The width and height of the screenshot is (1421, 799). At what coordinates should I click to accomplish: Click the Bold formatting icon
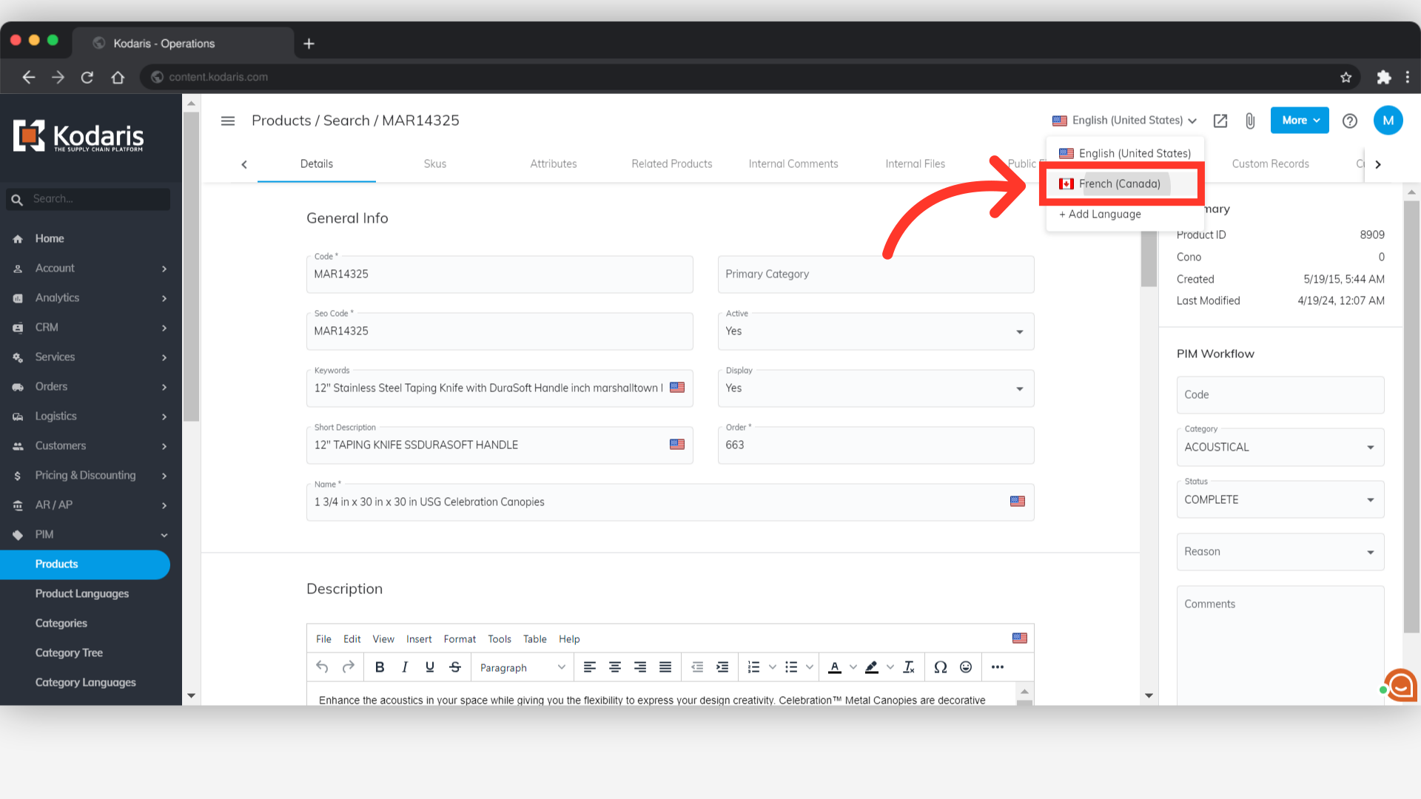(x=380, y=667)
